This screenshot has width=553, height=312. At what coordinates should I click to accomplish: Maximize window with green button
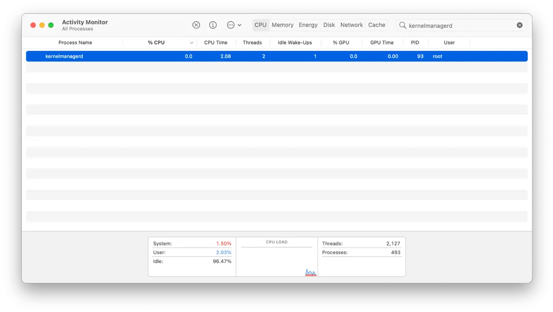tap(51, 25)
